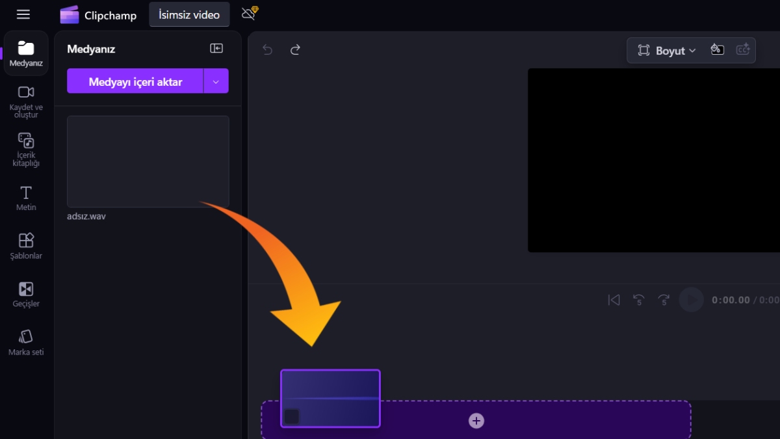The image size is (780, 439).
Task: Expand the import media arrow dropdown
Action: [x=216, y=82]
